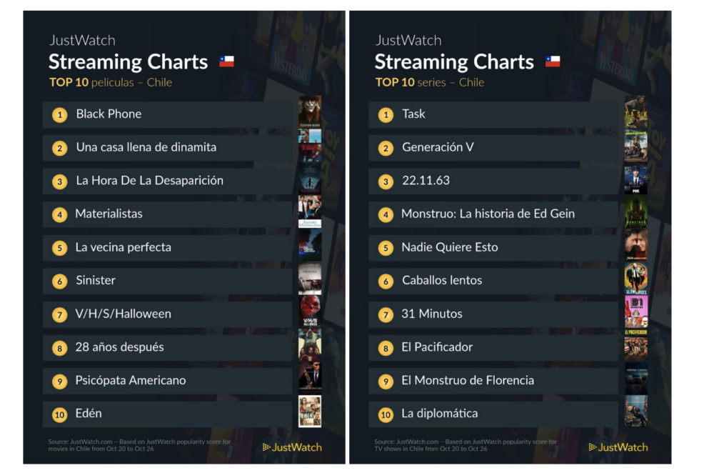Click the Chile flag on the series chart
The image size is (714, 473).
[553, 61]
